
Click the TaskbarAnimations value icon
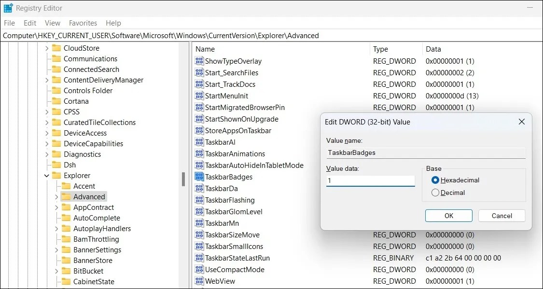tap(199, 154)
